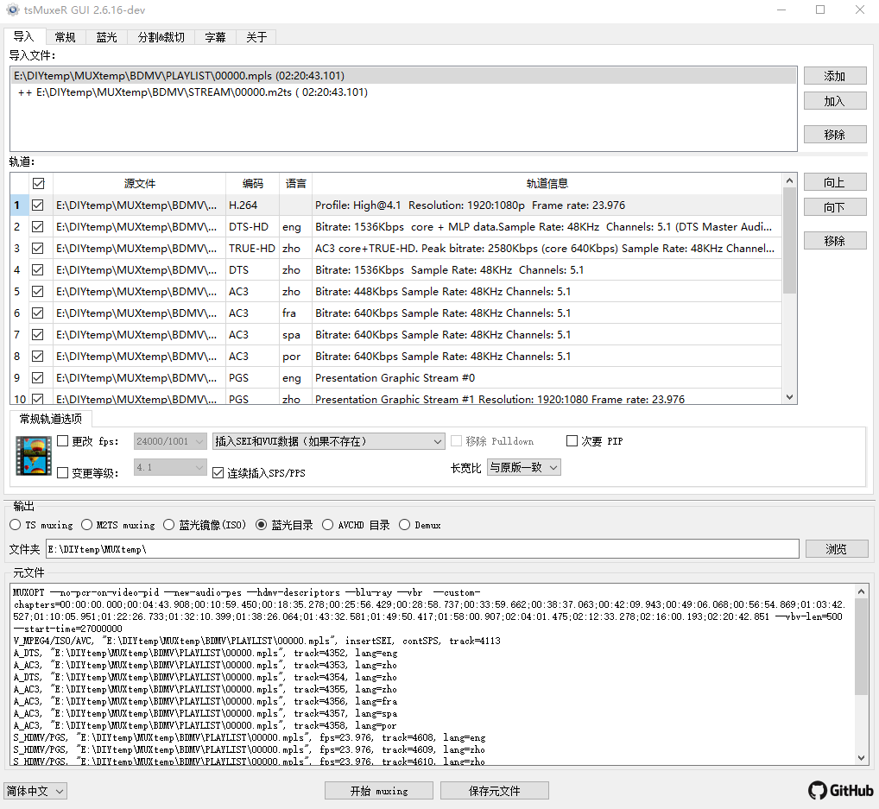Screen dimensions: 879x809
Task: Click the track list scrollbar thumb
Action: pyautogui.click(x=789, y=241)
